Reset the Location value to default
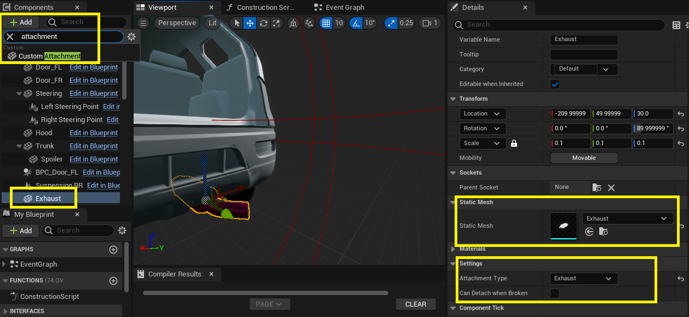Viewport: 689px width, 317px height. (x=681, y=114)
